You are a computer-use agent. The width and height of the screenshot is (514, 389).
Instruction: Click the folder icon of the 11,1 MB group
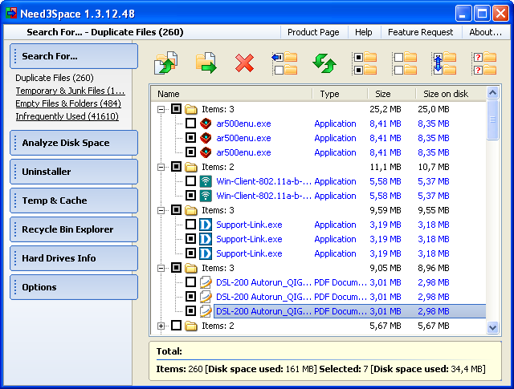pos(191,167)
